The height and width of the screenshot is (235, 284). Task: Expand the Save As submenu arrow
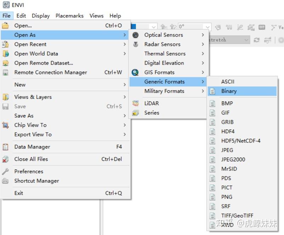(125, 116)
